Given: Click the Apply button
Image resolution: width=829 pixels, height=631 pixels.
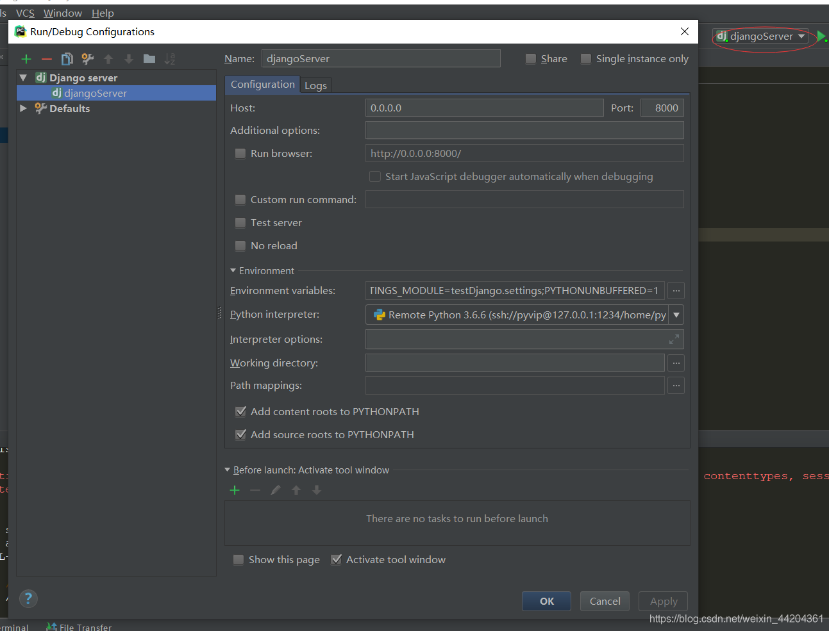Looking at the screenshot, I should [x=664, y=602].
